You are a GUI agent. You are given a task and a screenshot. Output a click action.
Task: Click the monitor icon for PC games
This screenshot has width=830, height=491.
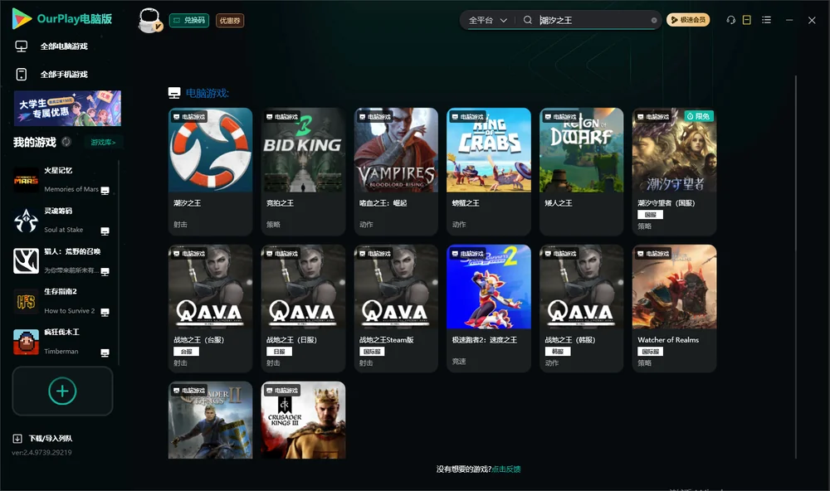22,46
